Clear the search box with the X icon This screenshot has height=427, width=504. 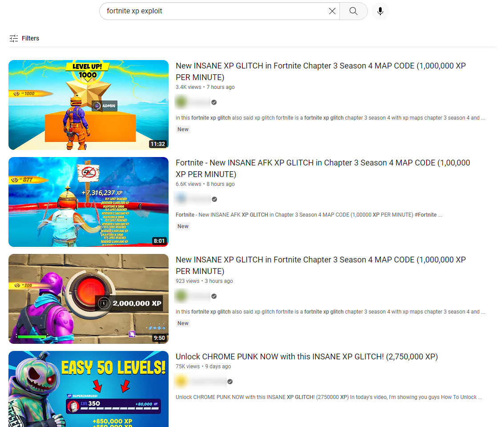pos(332,11)
